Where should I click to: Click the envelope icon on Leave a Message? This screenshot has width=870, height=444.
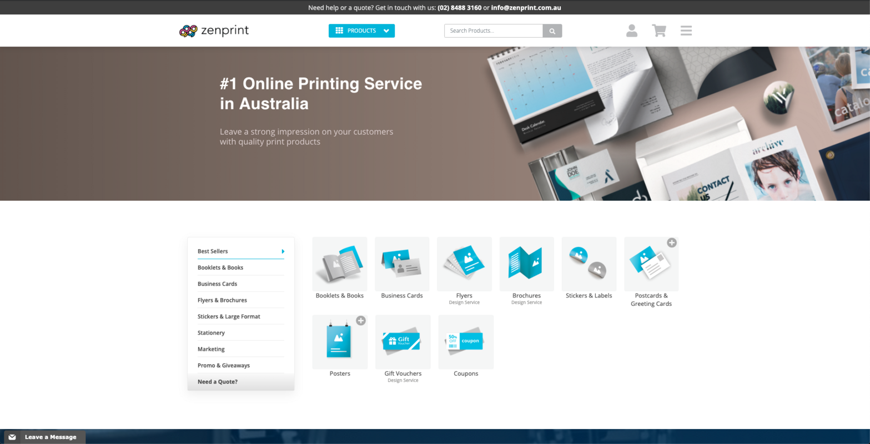click(x=12, y=437)
